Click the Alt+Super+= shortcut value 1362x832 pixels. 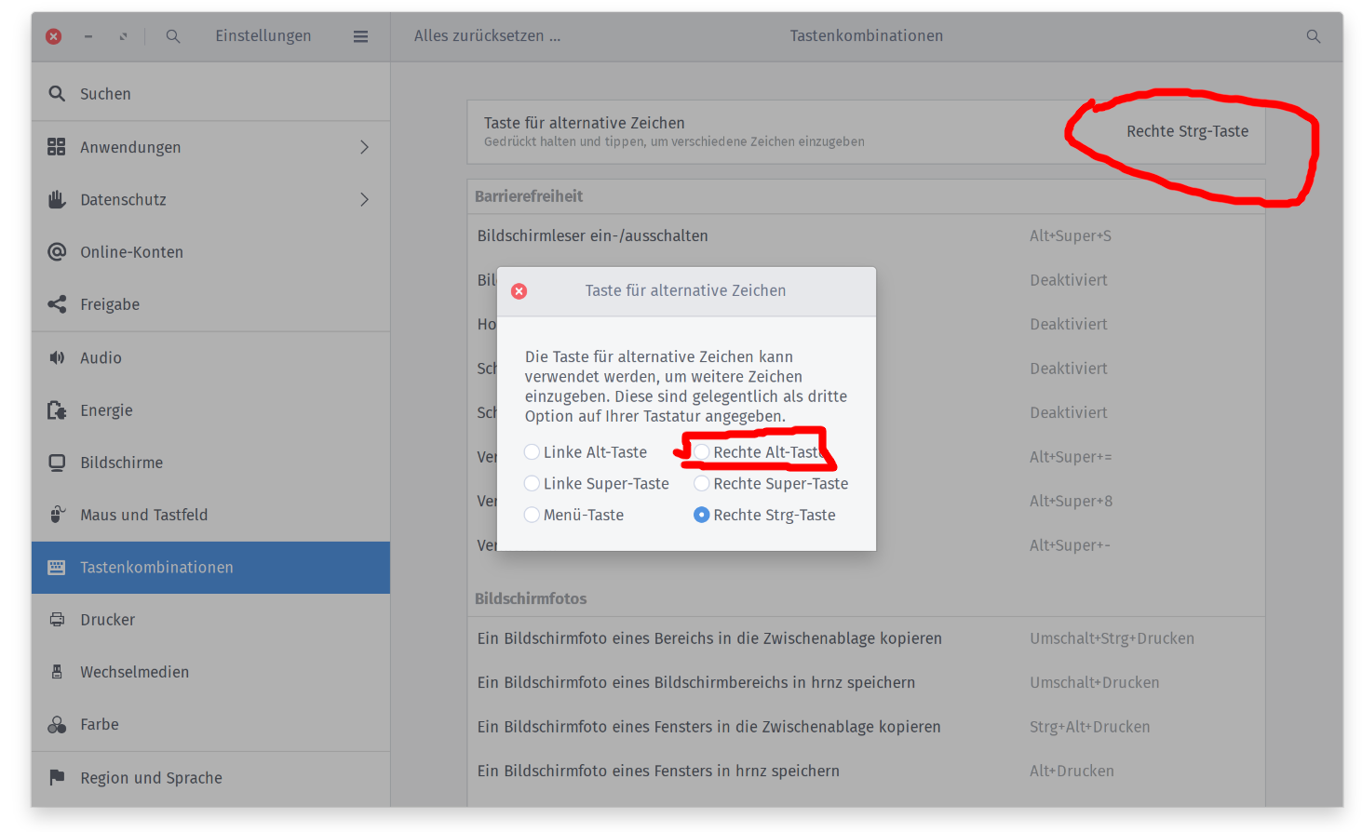point(1071,457)
